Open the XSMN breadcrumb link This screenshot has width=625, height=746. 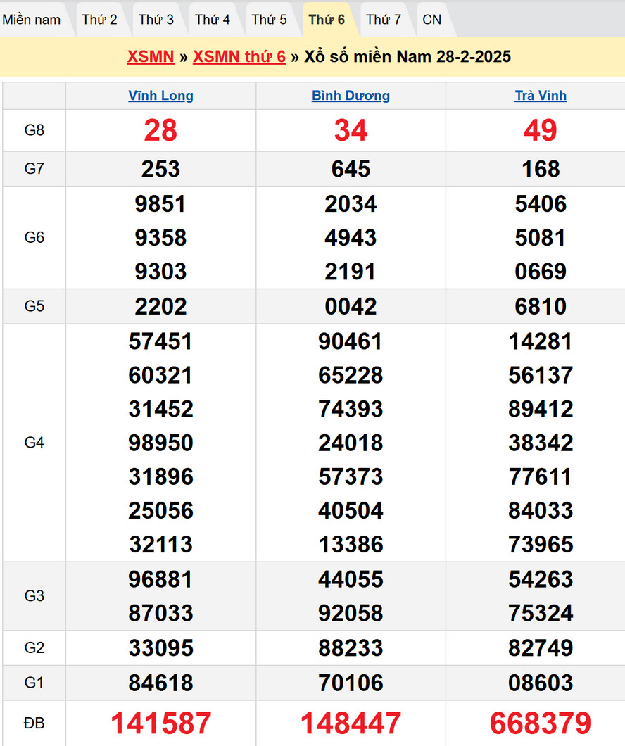[151, 57]
